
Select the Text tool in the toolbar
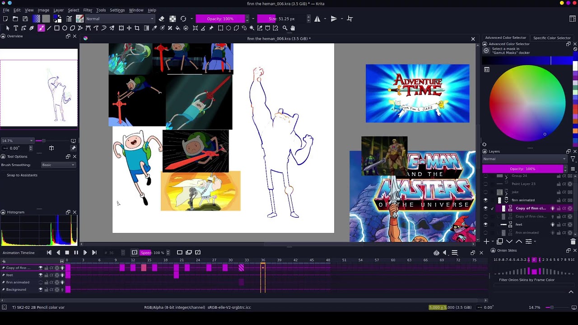point(16,28)
